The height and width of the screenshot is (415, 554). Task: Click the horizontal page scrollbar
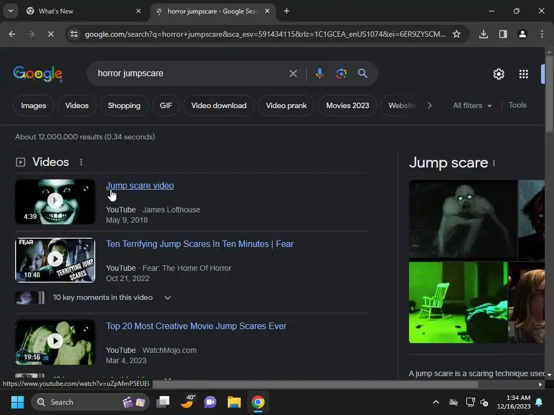[x=315, y=384]
